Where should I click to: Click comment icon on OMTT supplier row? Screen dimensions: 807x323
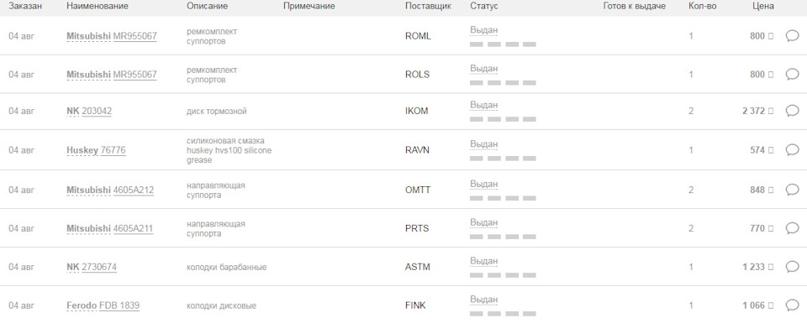pos(792,190)
